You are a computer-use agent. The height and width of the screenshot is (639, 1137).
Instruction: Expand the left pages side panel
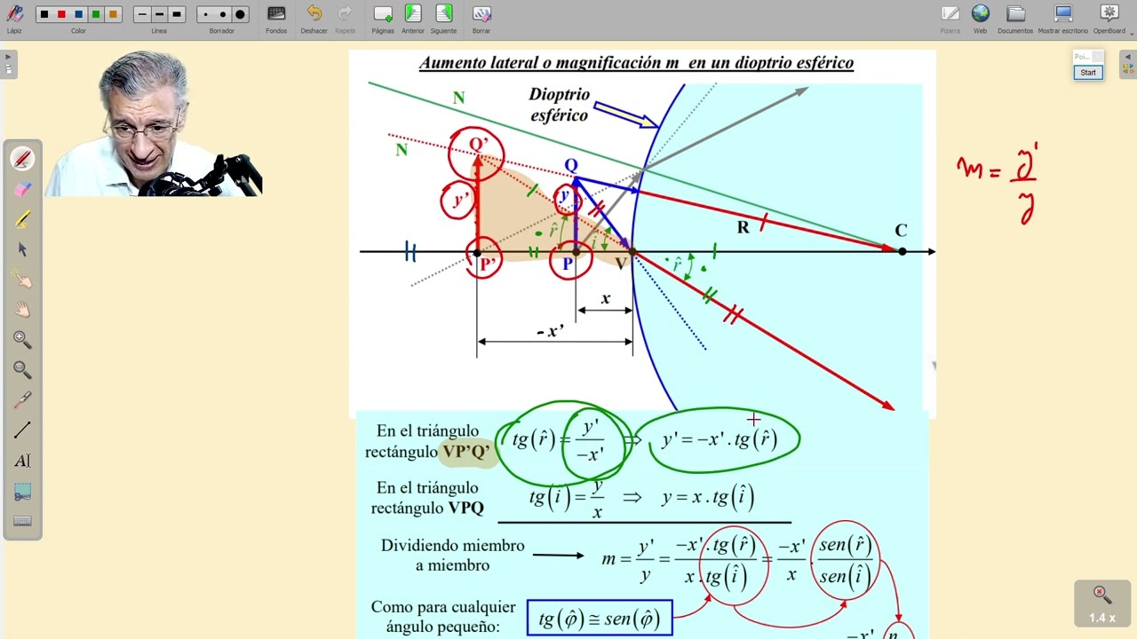pos(8,64)
